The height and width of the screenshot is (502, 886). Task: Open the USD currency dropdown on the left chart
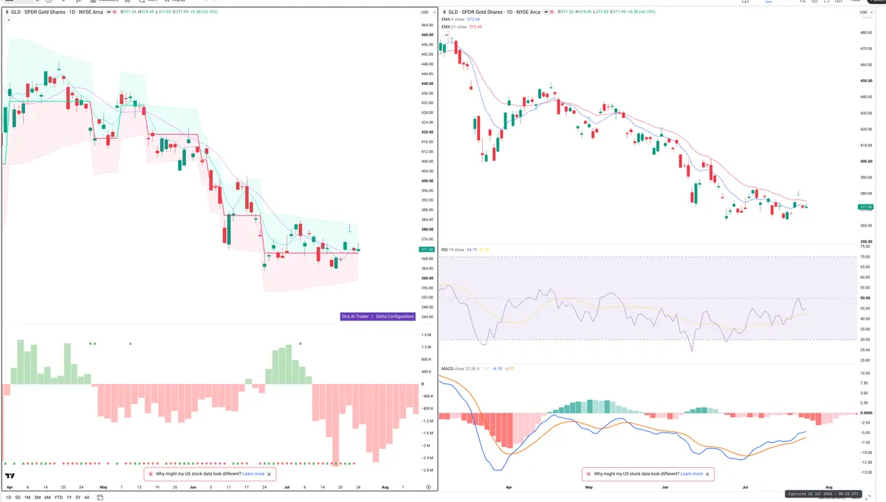[x=427, y=13]
